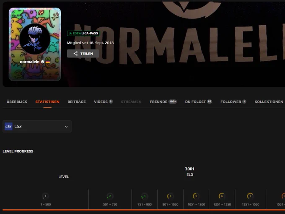Click the 3001 Elo value

click(189, 169)
